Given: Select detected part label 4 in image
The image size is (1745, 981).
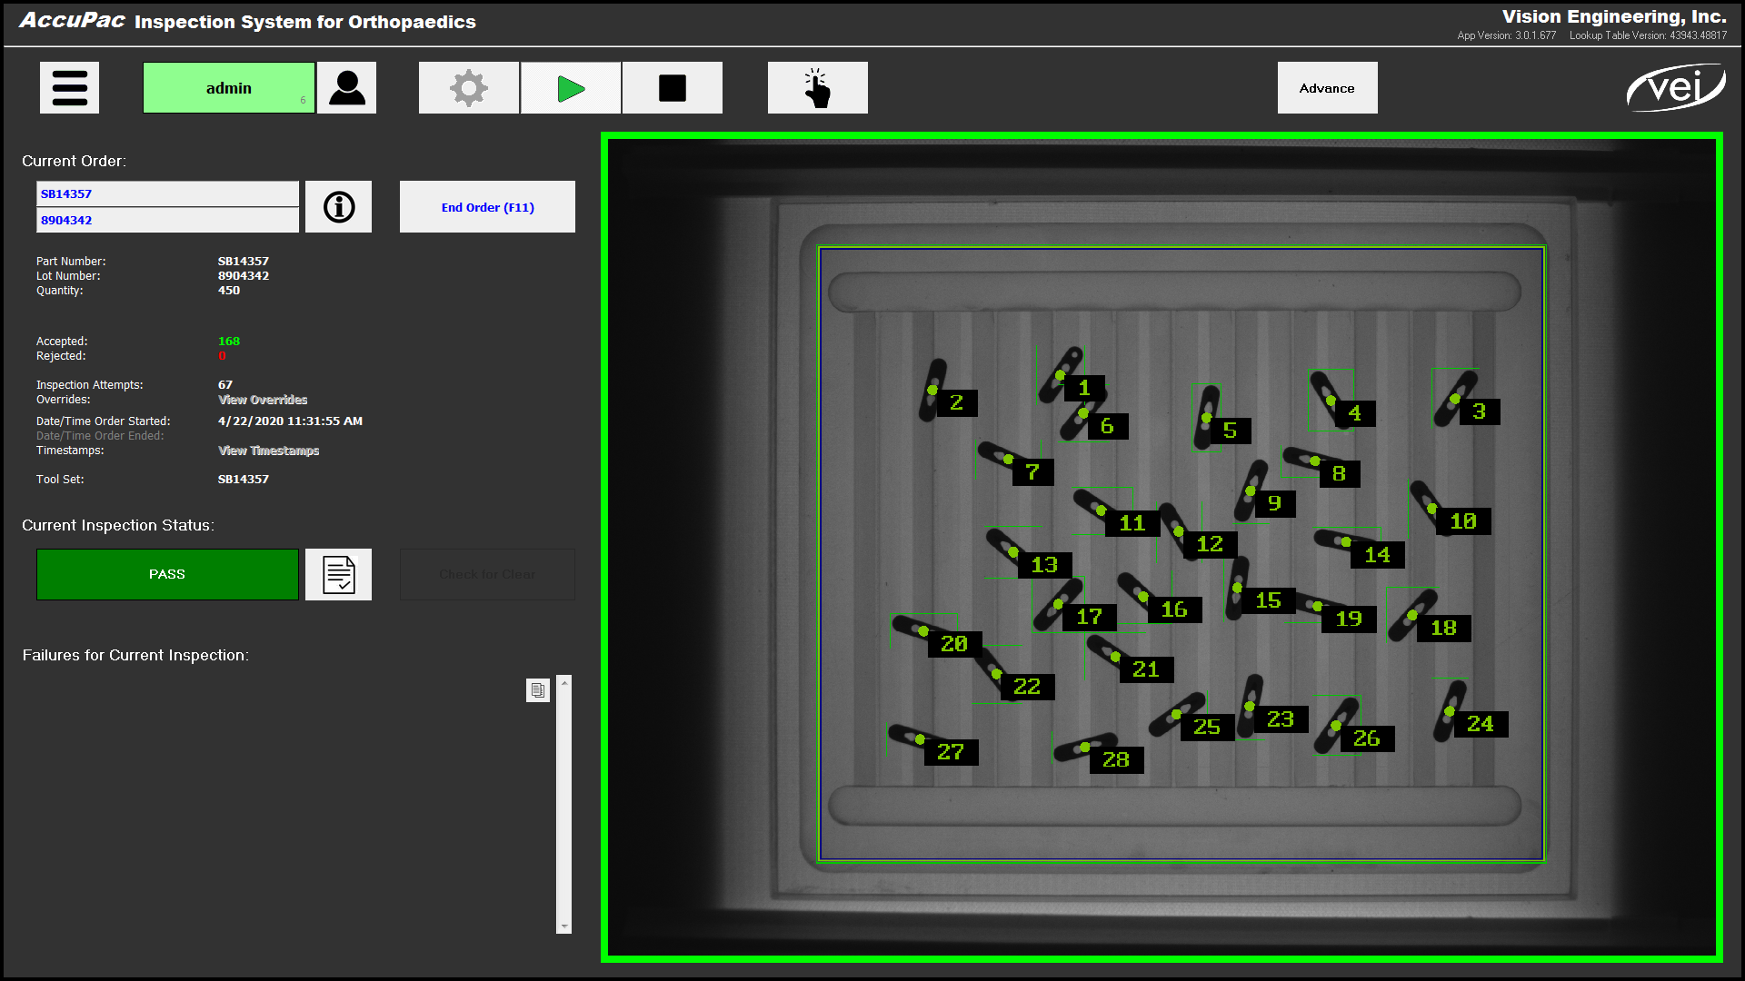Looking at the screenshot, I should pyautogui.click(x=1354, y=413).
